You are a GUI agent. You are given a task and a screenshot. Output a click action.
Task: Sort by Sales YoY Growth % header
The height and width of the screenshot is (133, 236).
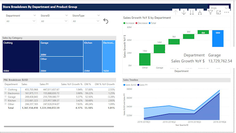(x=71, y=84)
